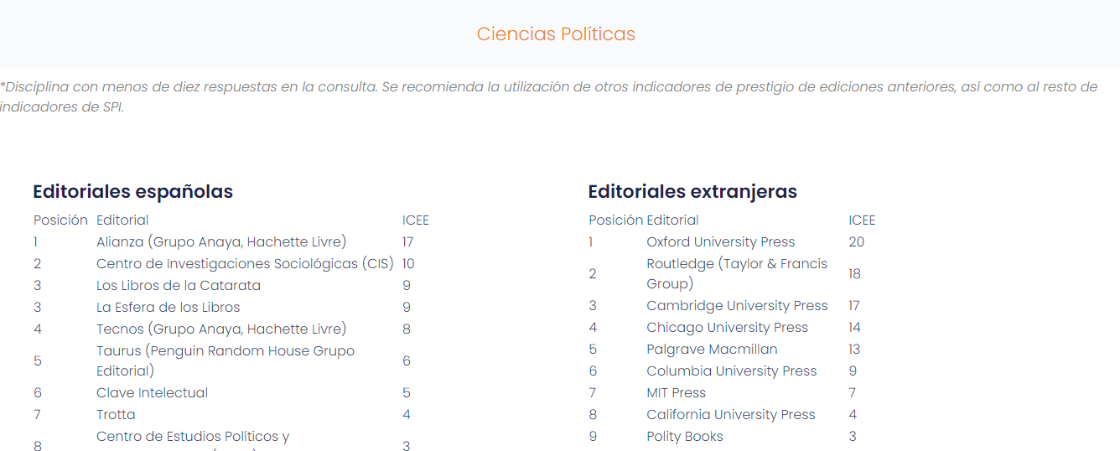This screenshot has height=451, width=1120.
Task: Select Columbia University Press
Action: 731,371
